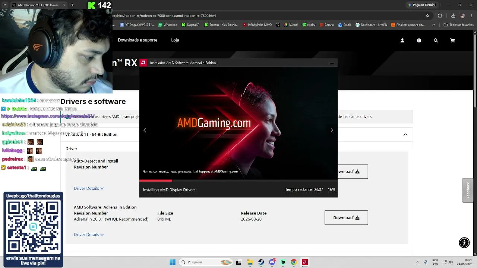Download the Auto-Detect and Install tool
The height and width of the screenshot is (268, 477).
[353, 172]
